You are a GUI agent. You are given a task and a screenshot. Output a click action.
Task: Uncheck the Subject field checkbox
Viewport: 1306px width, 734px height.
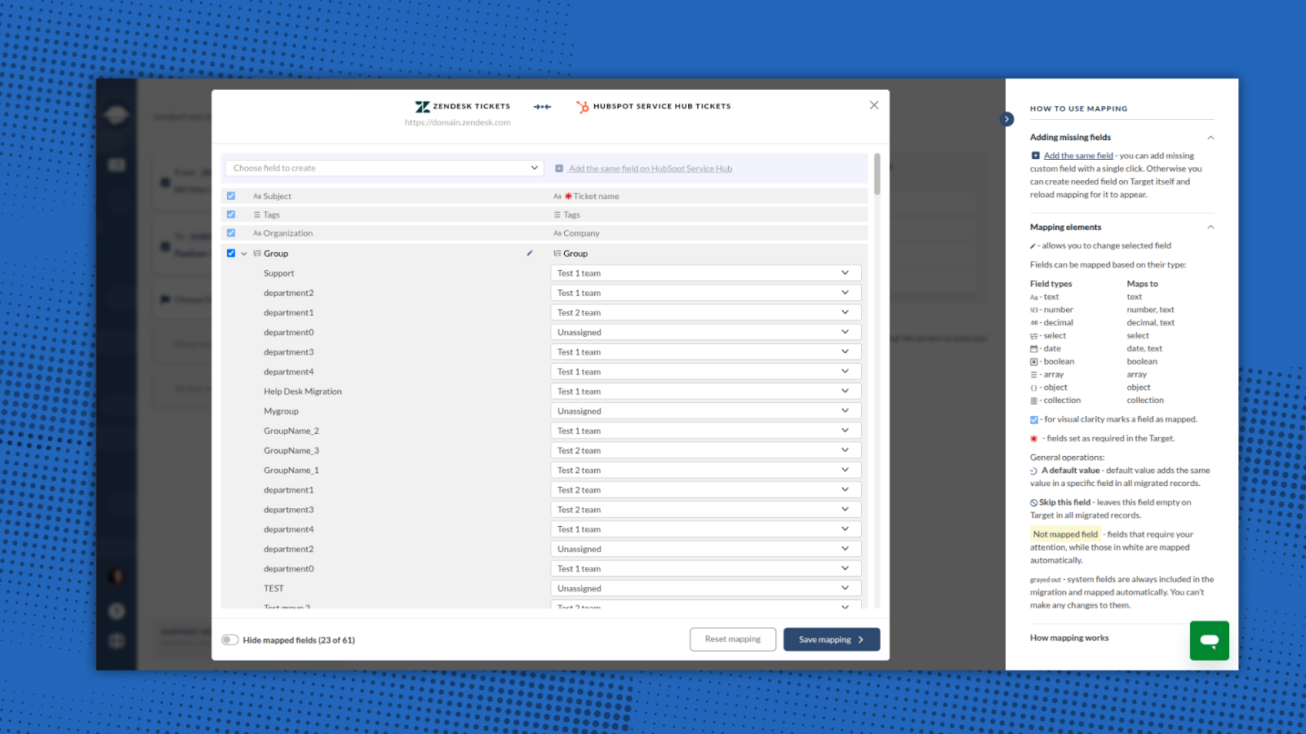click(231, 197)
